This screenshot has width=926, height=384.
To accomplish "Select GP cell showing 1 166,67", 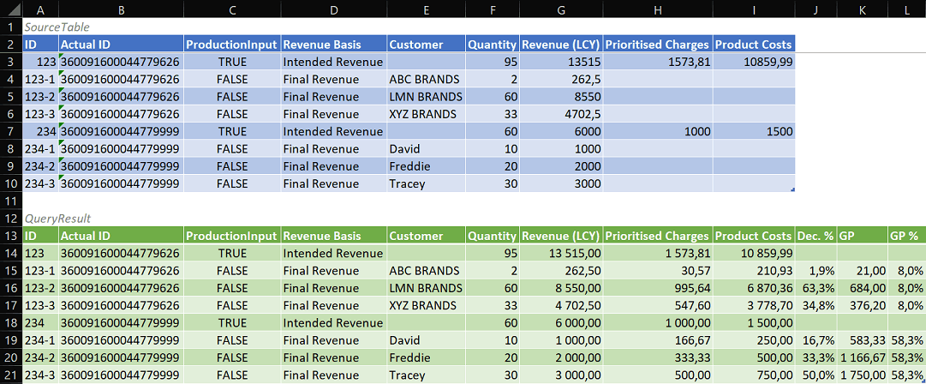I will point(863,358).
